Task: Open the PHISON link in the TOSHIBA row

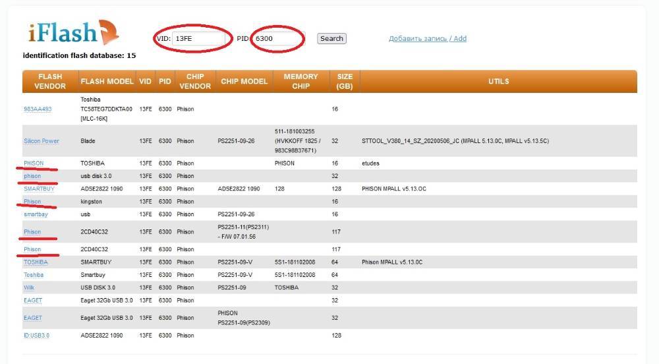Action: [34, 164]
